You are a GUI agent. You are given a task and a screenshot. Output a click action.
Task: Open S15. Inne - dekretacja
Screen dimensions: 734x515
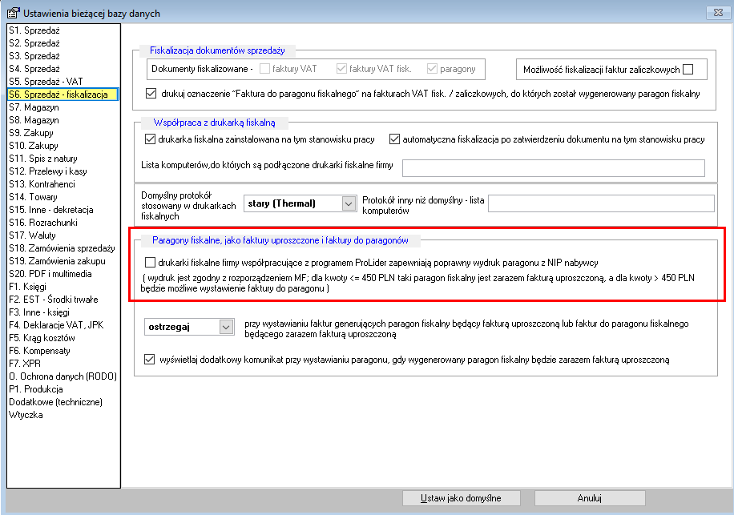pos(63,210)
